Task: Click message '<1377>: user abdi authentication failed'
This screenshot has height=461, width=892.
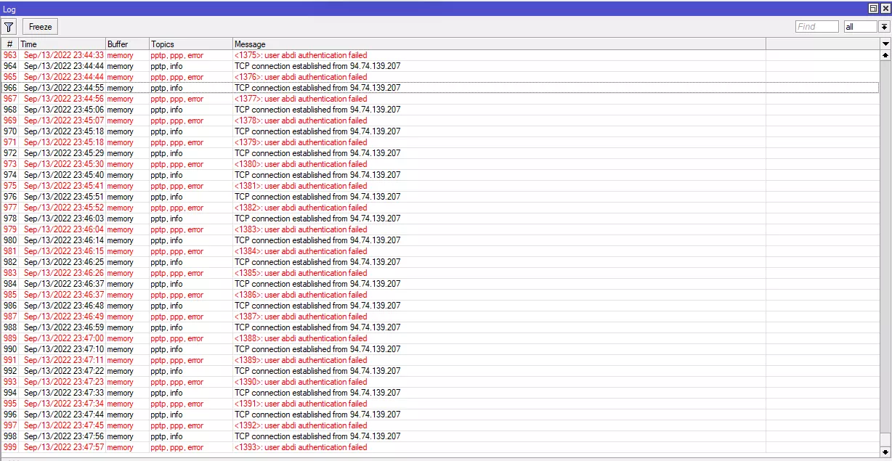Action: pos(301,99)
